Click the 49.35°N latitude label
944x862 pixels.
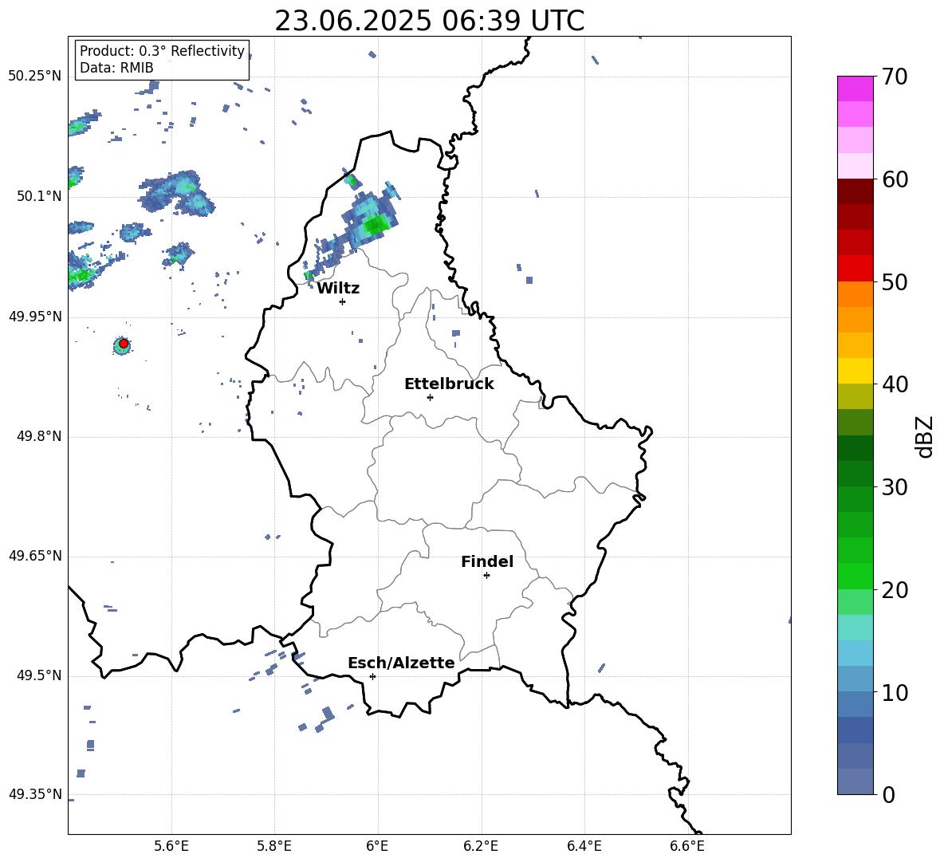point(34,794)
